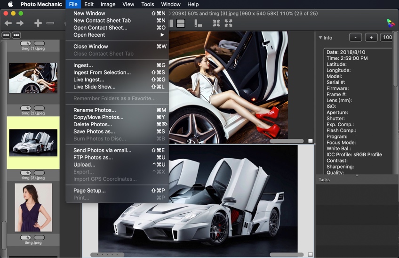Screen dimensions: 399x258
Task: Open the Edit menu
Action: pos(89,4)
